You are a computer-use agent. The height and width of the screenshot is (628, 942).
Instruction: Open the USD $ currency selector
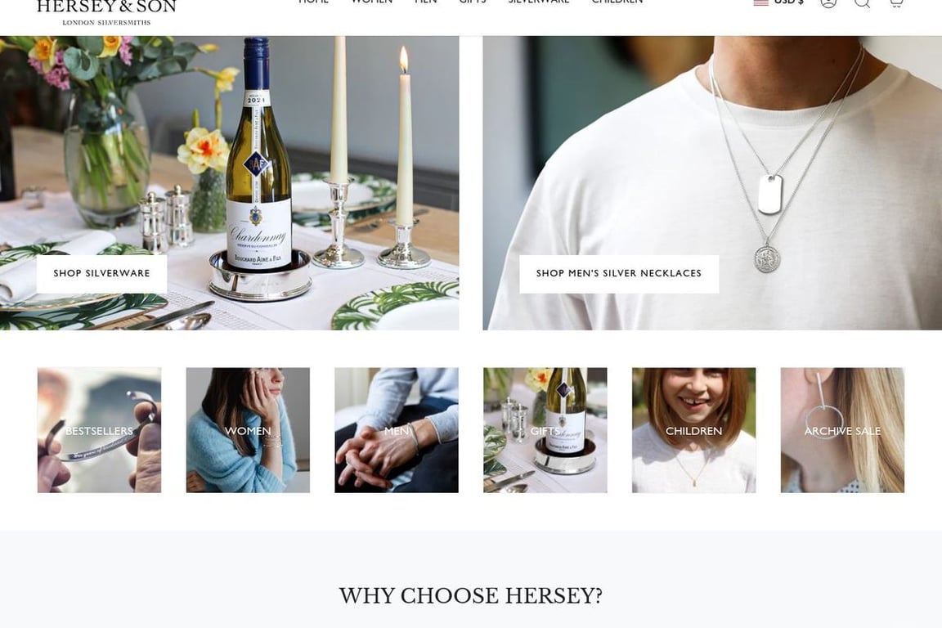pos(778,2)
